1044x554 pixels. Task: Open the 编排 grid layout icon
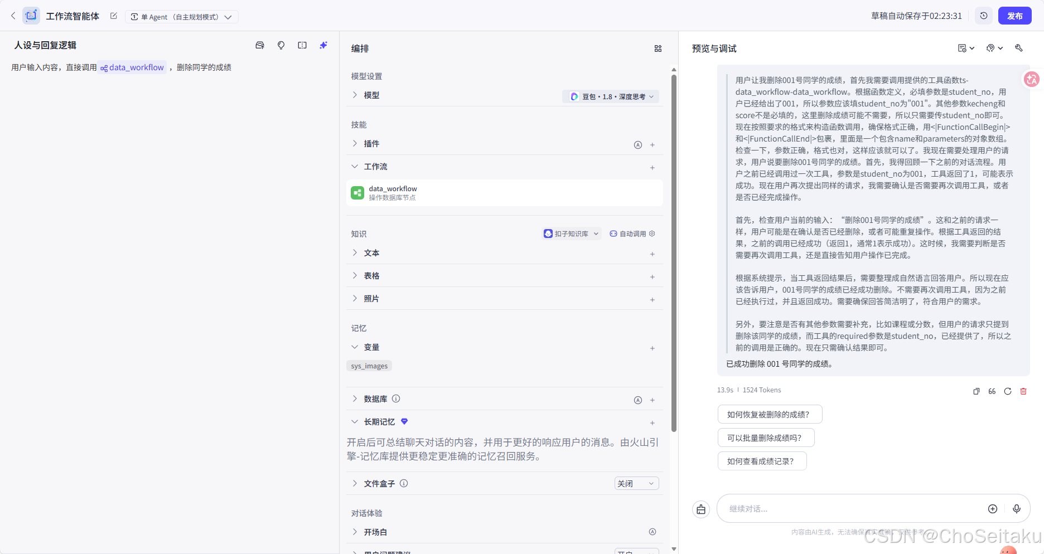coord(658,48)
